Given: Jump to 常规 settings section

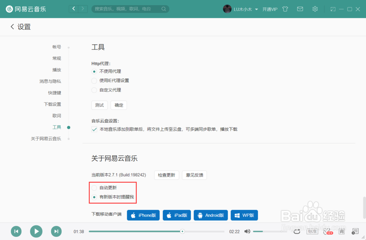Looking at the screenshot, I should click(x=56, y=58).
